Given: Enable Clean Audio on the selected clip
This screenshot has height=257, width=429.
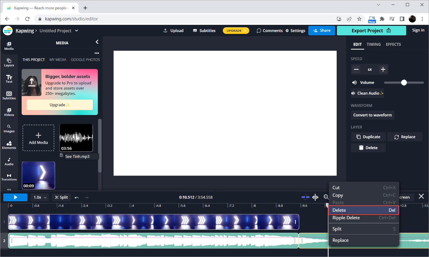Looking at the screenshot, I should pyautogui.click(x=367, y=93).
